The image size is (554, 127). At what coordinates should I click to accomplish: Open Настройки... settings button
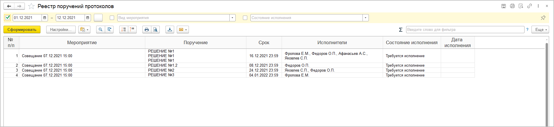(x=61, y=29)
